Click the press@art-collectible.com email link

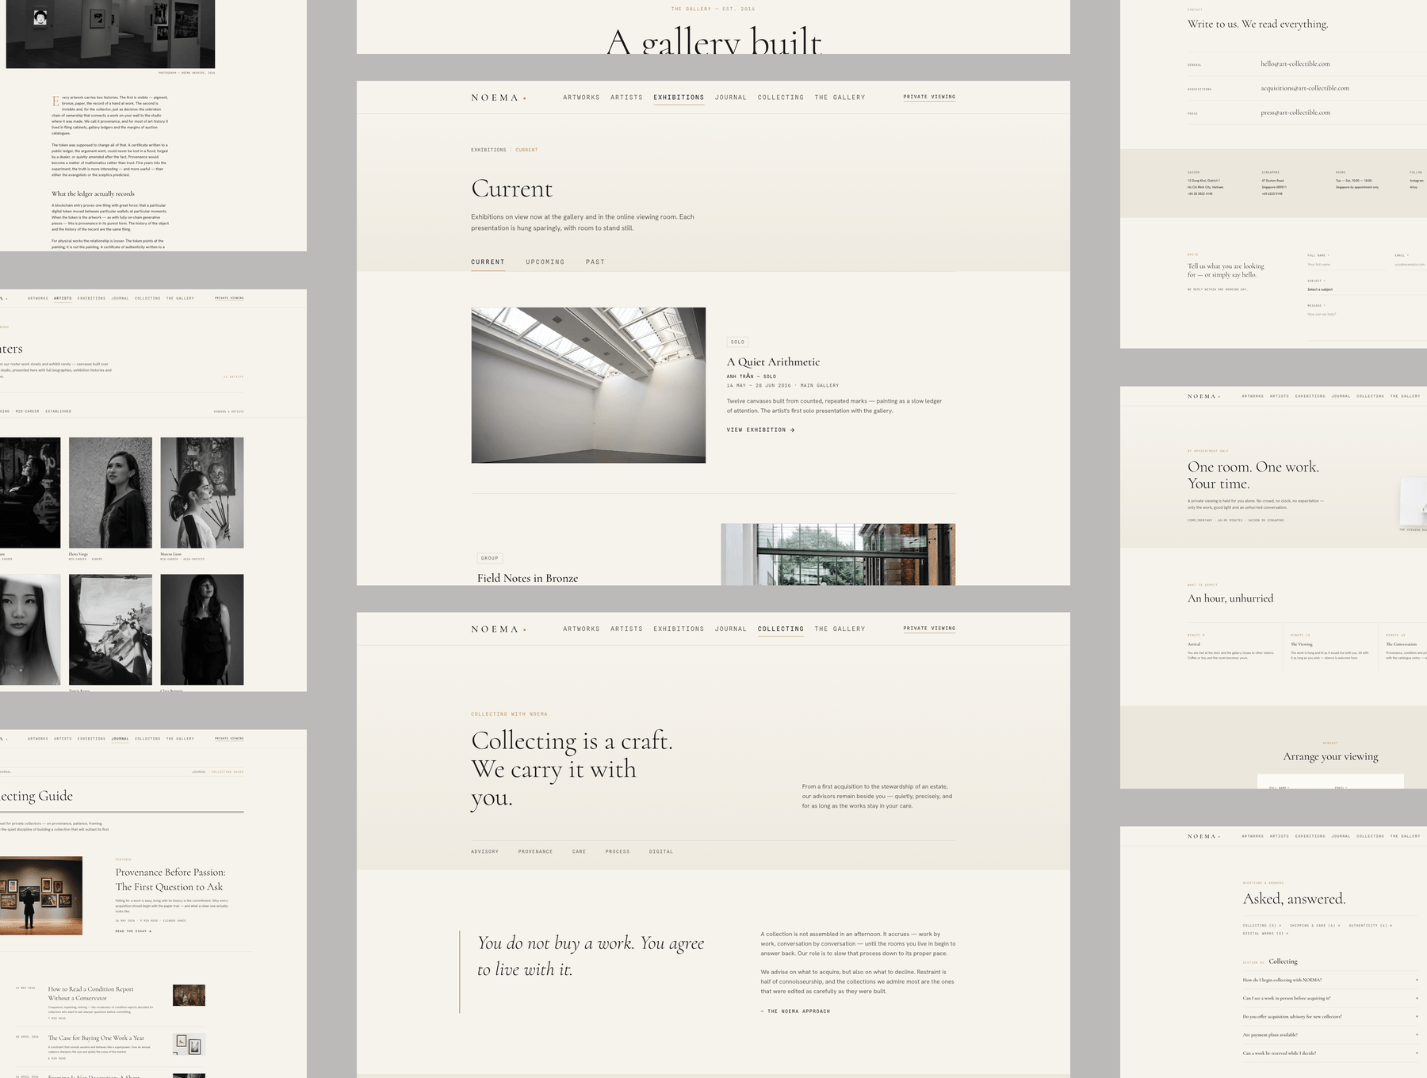tap(1295, 113)
